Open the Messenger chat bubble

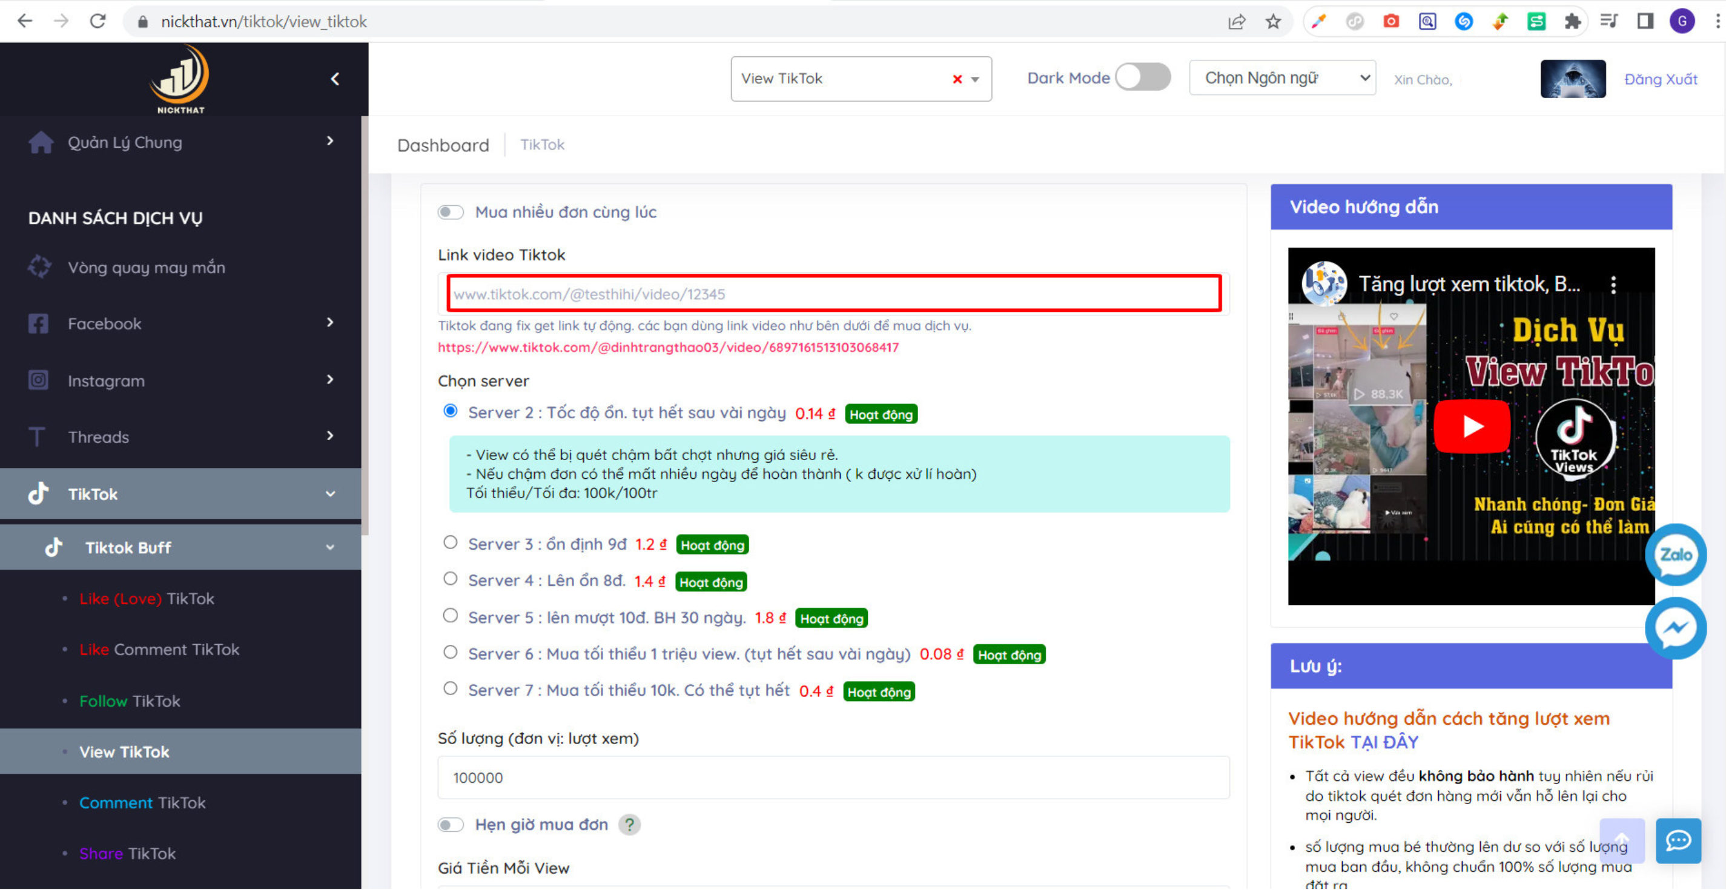pos(1675,628)
